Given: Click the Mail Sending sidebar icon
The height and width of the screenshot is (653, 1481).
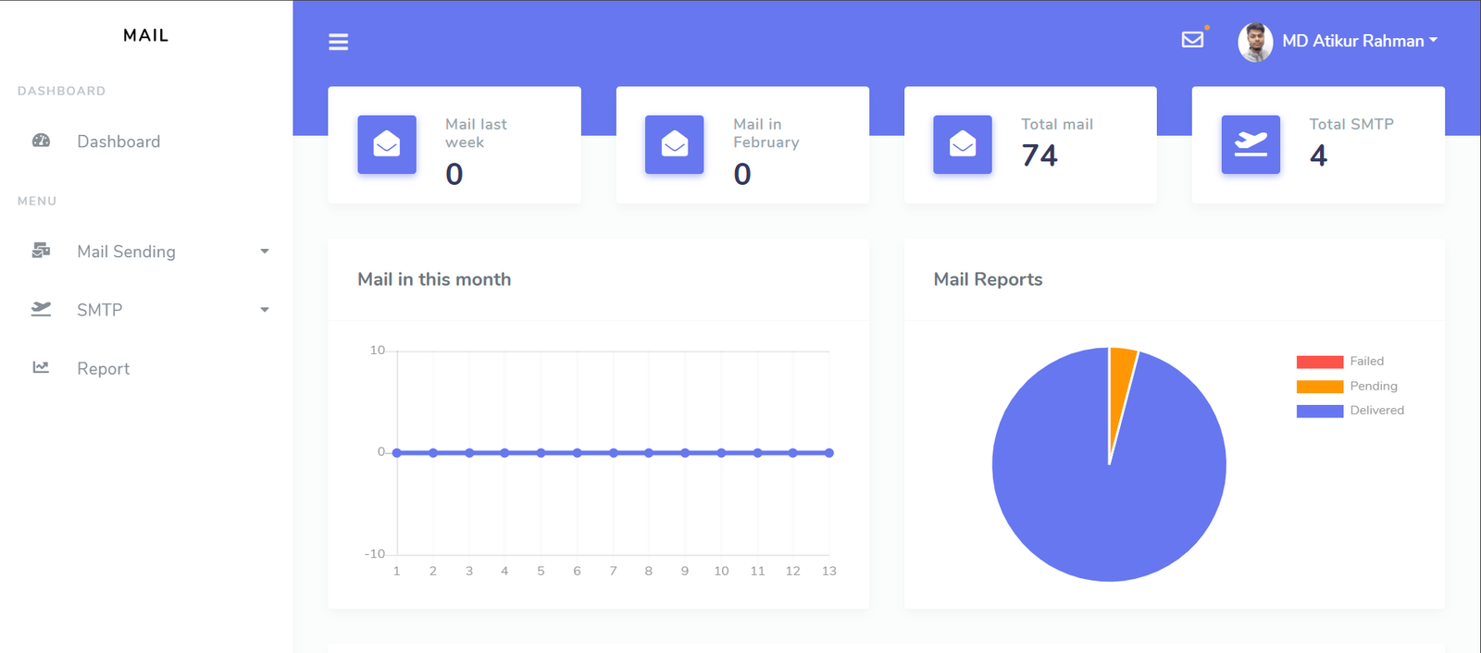Looking at the screenshot, I should [x=41, y=251].
